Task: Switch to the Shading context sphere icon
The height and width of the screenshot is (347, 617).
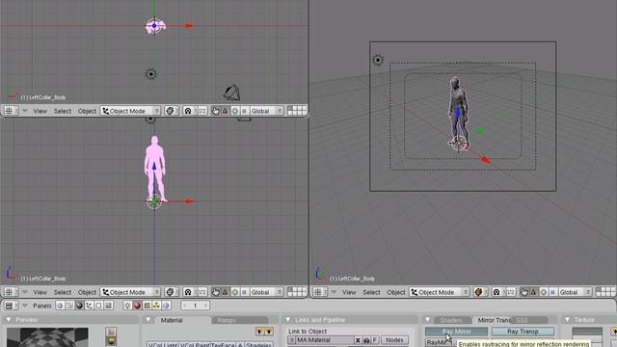Action: tap(79, 306)
